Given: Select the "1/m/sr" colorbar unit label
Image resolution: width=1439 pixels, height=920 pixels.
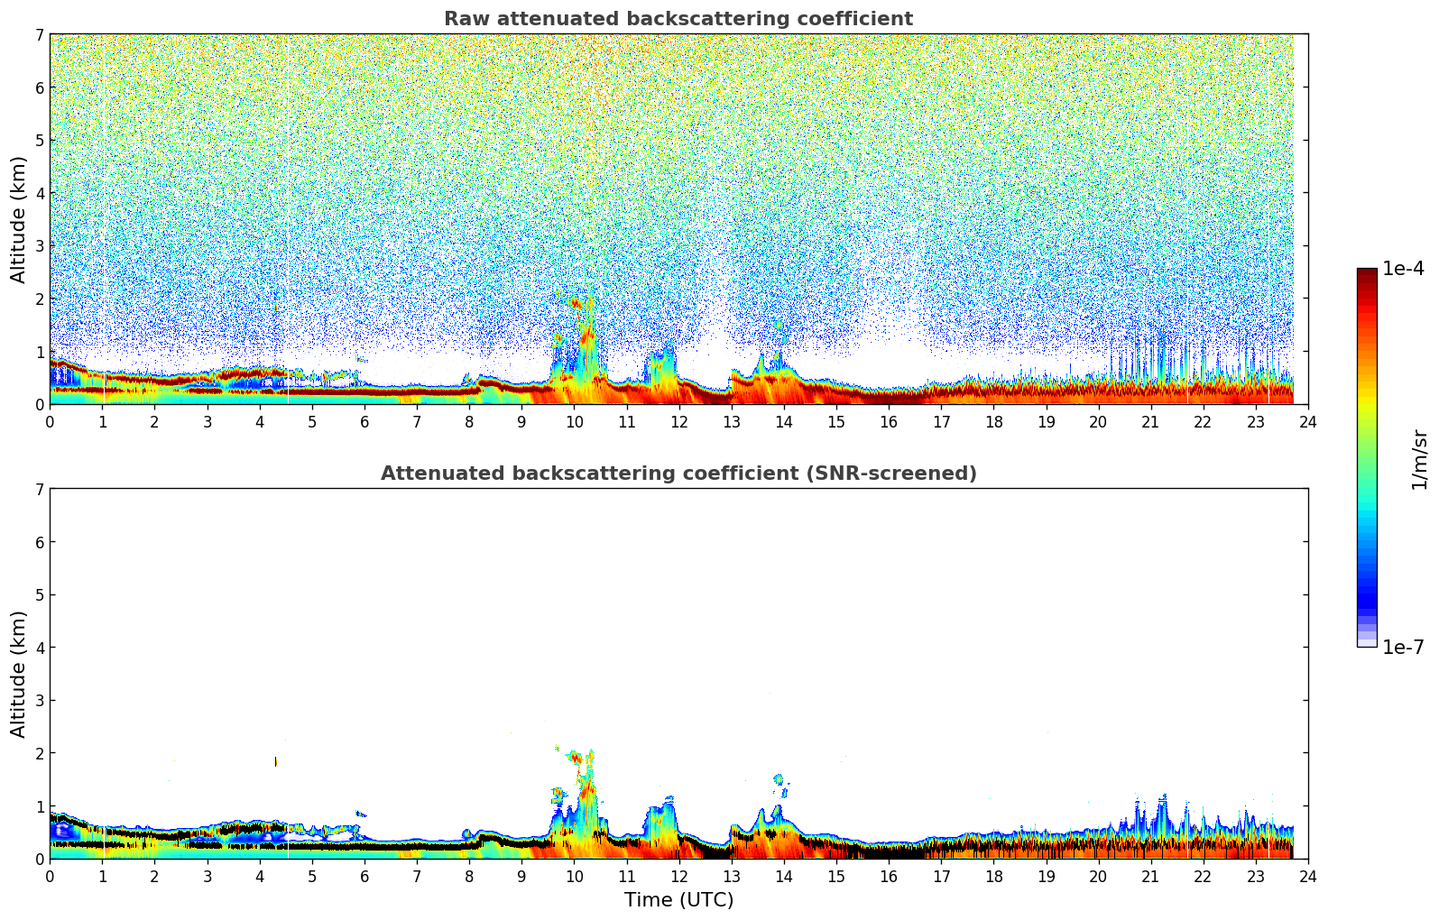Looking at the screenshot, I should (1419, 459).
